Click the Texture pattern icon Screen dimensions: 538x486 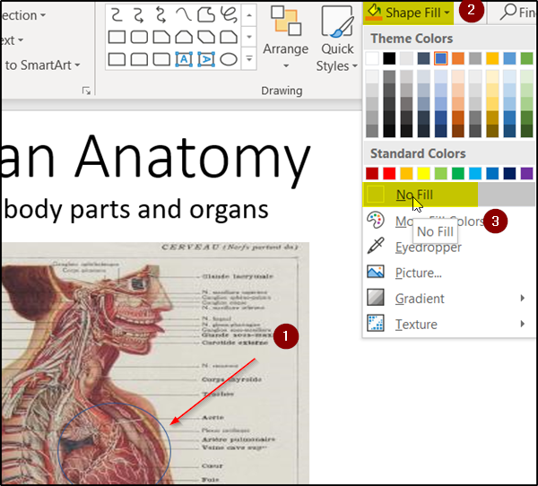click(376, 323)
